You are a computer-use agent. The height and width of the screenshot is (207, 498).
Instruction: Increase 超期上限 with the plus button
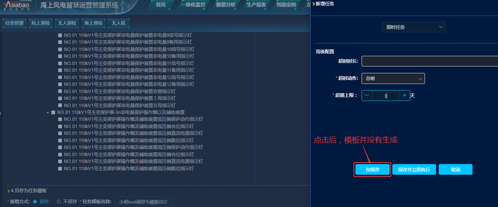pos(404,96)
